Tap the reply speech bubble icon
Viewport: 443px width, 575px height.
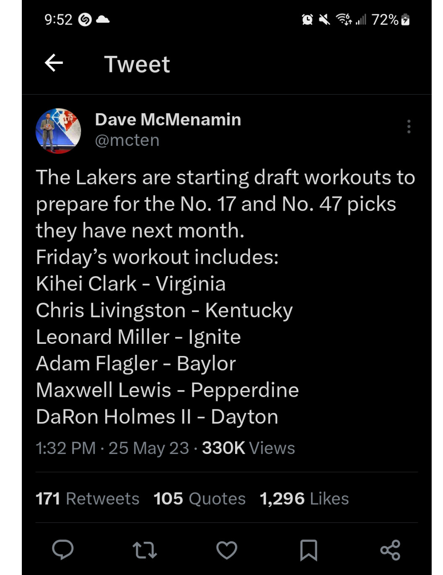pyautogui.click(x=63, y=550)
